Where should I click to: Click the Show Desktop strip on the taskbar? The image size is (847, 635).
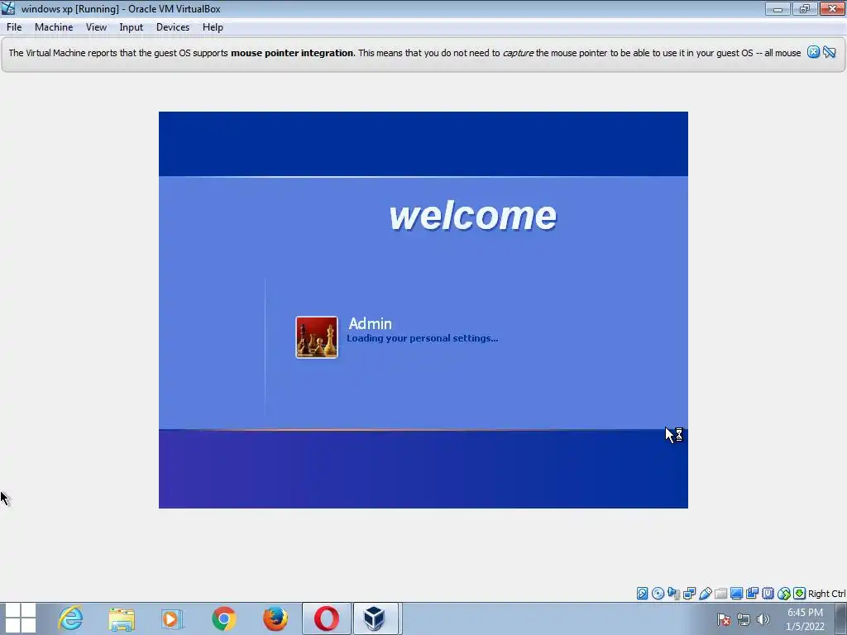pyautogui.click(x=841, y=618)
